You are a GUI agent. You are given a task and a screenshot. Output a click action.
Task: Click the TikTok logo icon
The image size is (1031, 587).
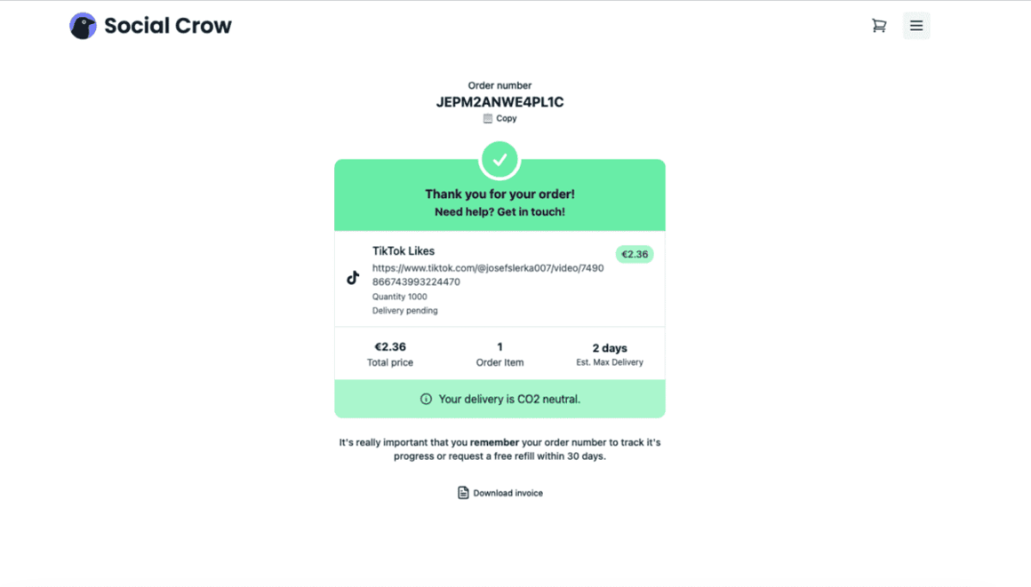click(x=353, y=278)
